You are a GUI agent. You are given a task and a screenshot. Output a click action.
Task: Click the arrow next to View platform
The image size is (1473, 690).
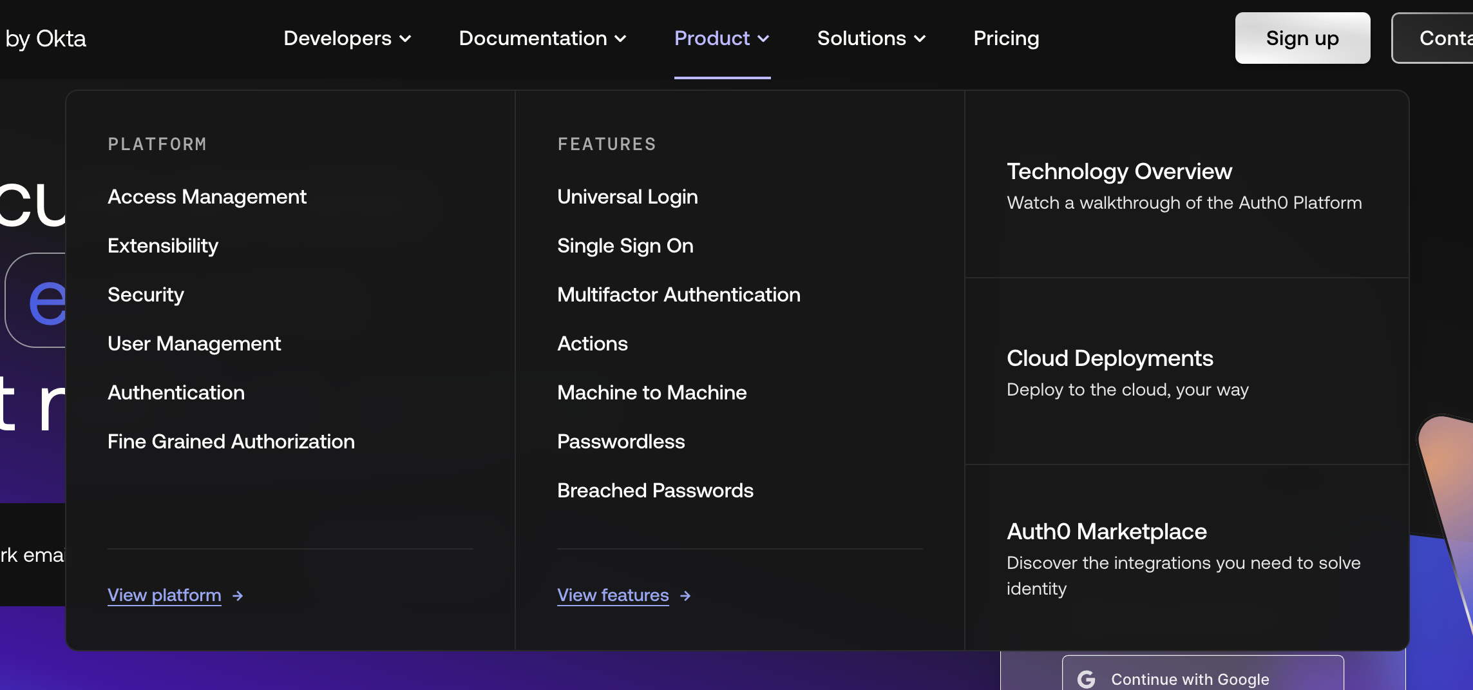click(238, 596)
